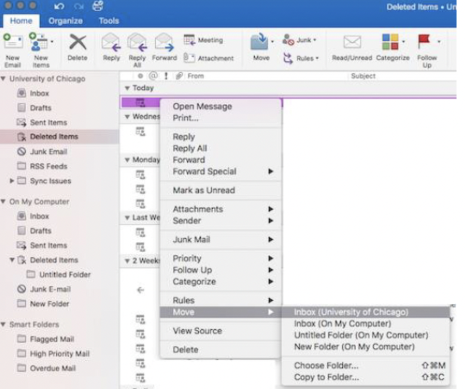465x389 pixels.
Task: Click the Delete X icon in ribbon
Action: tap(77, 42)
